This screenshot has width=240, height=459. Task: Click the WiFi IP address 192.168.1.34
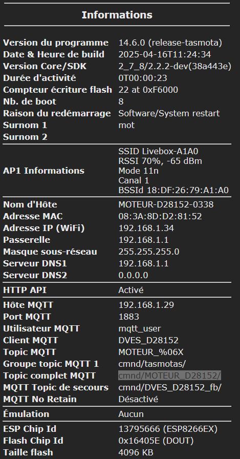146,228
